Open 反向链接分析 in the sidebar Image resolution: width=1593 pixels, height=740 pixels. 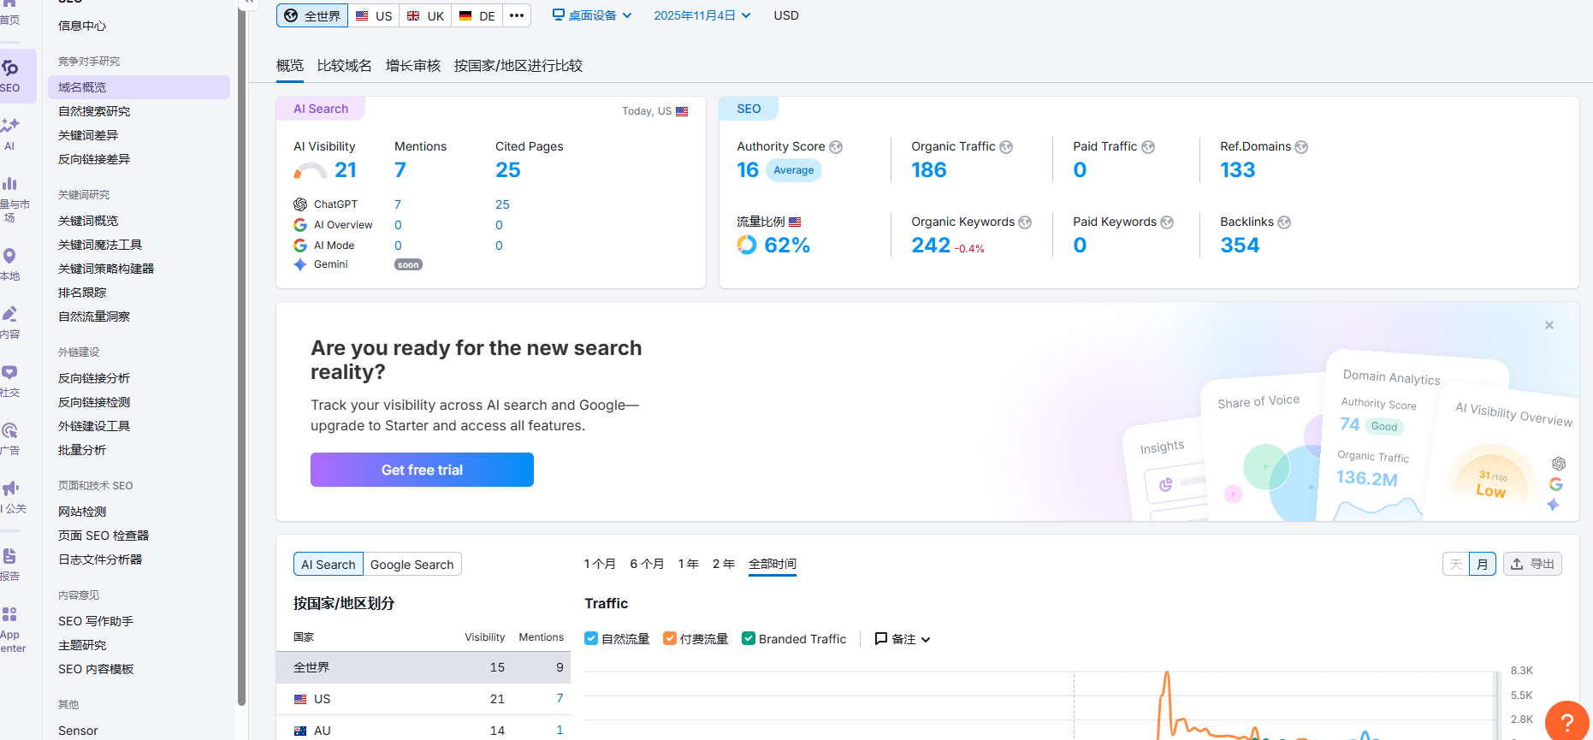click(x=94, y=378)
